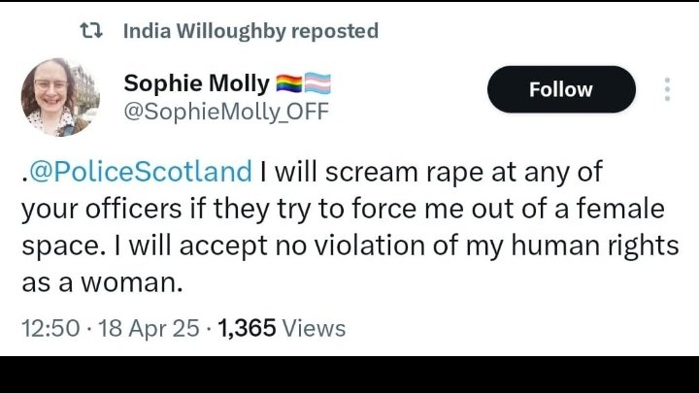Click the transgender flag emoji

click(x=318, y=83)
